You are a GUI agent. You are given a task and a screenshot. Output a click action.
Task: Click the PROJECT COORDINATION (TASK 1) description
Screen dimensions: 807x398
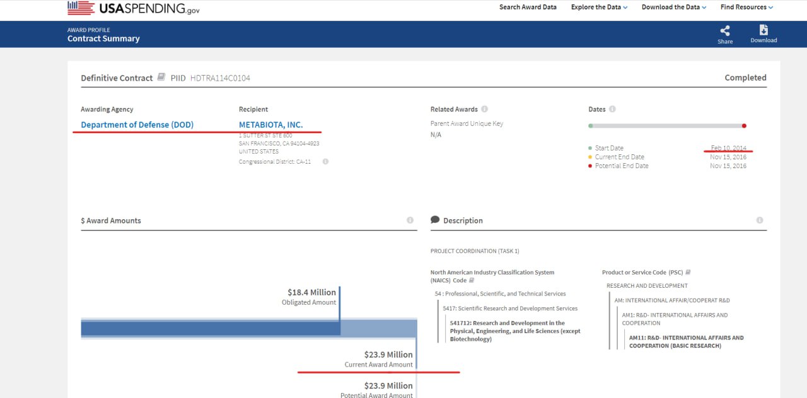[x=475, y=251]
